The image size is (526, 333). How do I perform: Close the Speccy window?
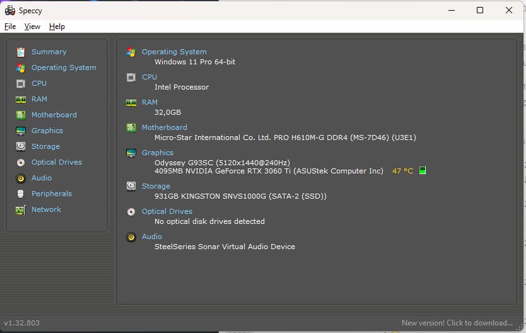click(509, 10)
